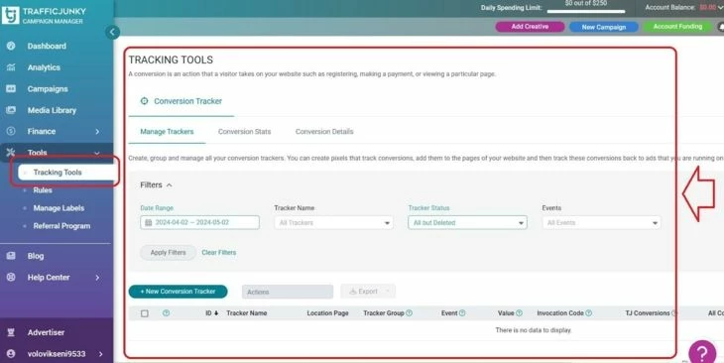Open Referral Program submenu item
This screenshot has height=363, width=724.
pyautogui.click(x=61, y=226)
